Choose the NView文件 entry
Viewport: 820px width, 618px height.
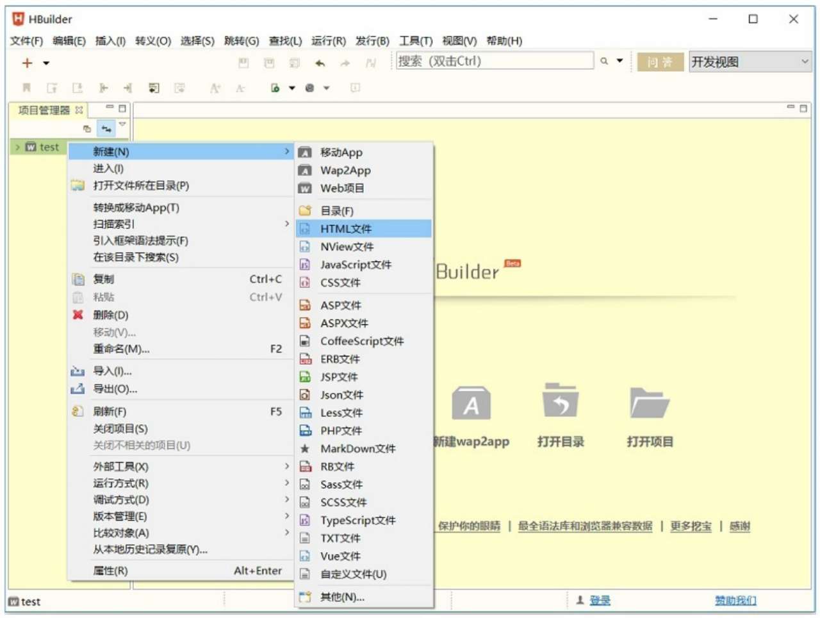click(x=363, y=247)
